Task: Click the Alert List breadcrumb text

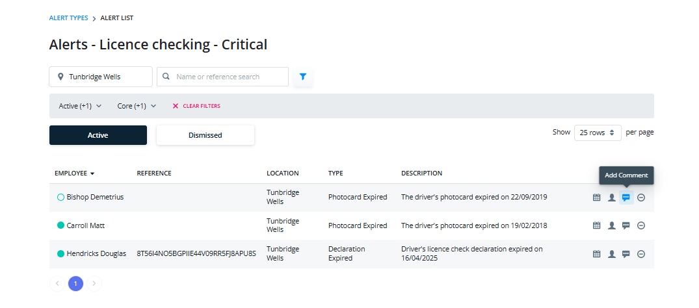Action: click(x=117, y=18)
